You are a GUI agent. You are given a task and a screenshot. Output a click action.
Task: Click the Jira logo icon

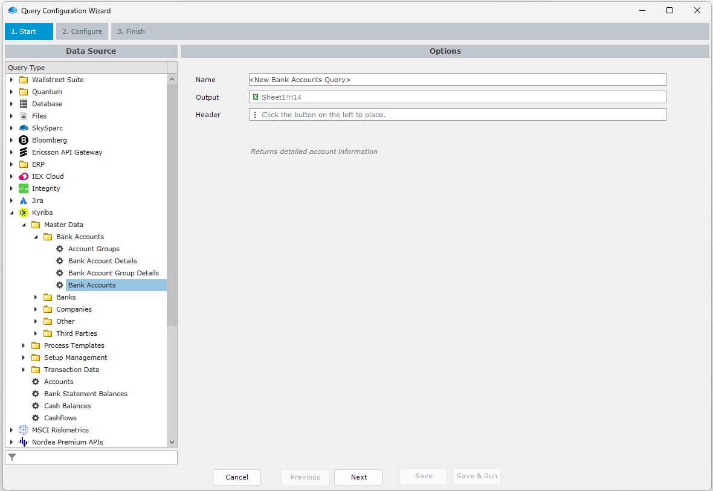[x=24, y=201]
